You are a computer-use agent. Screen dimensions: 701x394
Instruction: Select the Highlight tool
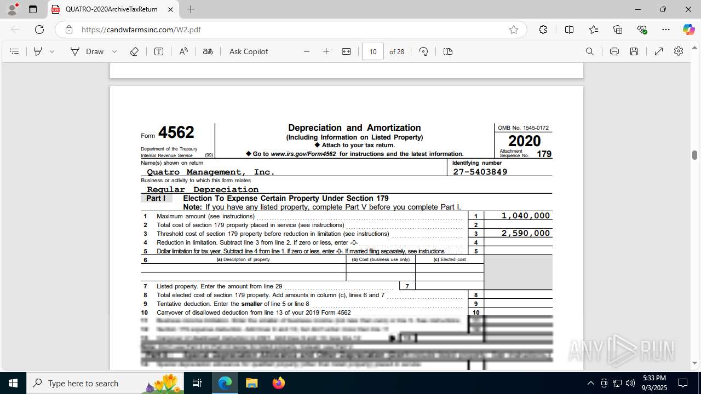38,51
